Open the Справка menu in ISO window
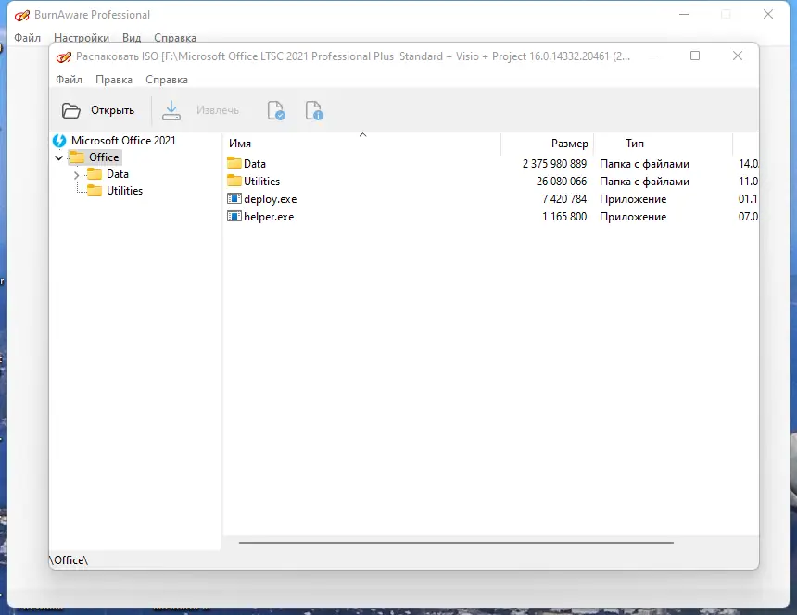This screenshot has height=615, width=797. (x=167, y=80)
